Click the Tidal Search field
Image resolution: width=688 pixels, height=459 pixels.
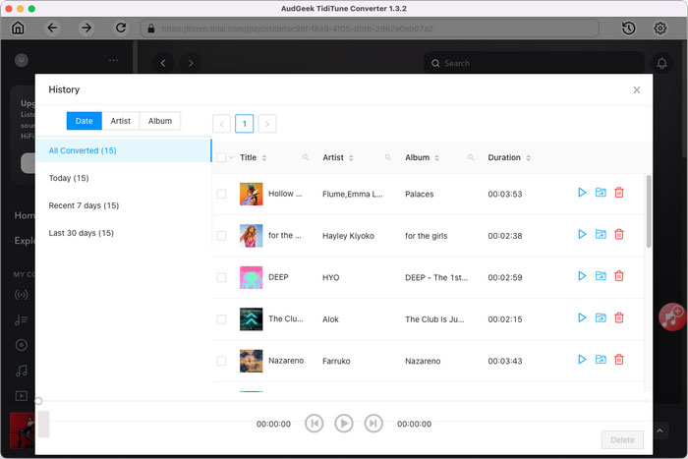(x=534, y=63)
